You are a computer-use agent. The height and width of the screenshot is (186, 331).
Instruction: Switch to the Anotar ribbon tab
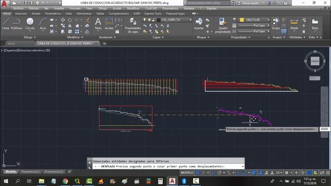[36, 13]
